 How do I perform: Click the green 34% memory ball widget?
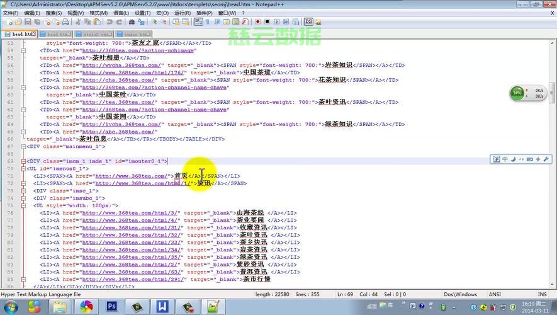tap(517, 93)
